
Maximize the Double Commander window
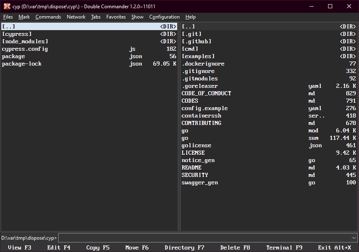[x=330, y=6]
